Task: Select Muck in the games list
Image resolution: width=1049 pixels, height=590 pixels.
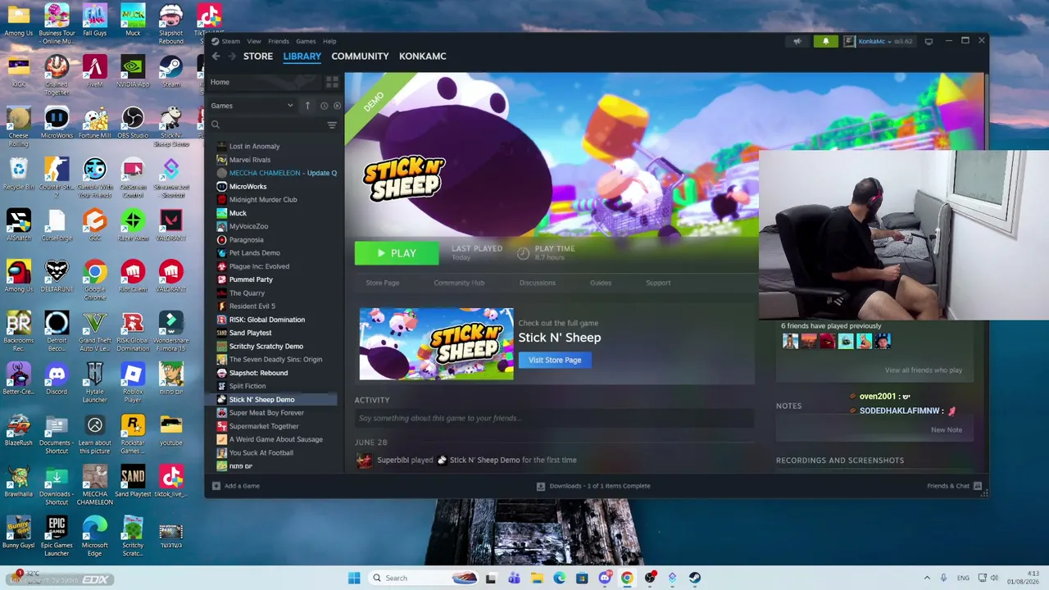Action: 238,213
